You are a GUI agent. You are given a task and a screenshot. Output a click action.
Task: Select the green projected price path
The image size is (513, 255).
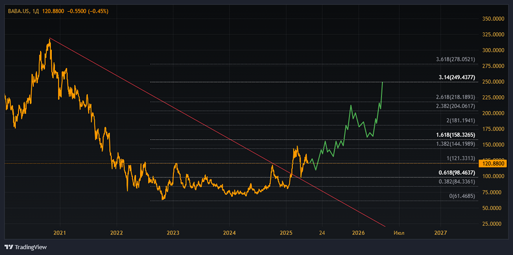pos(347,125)
